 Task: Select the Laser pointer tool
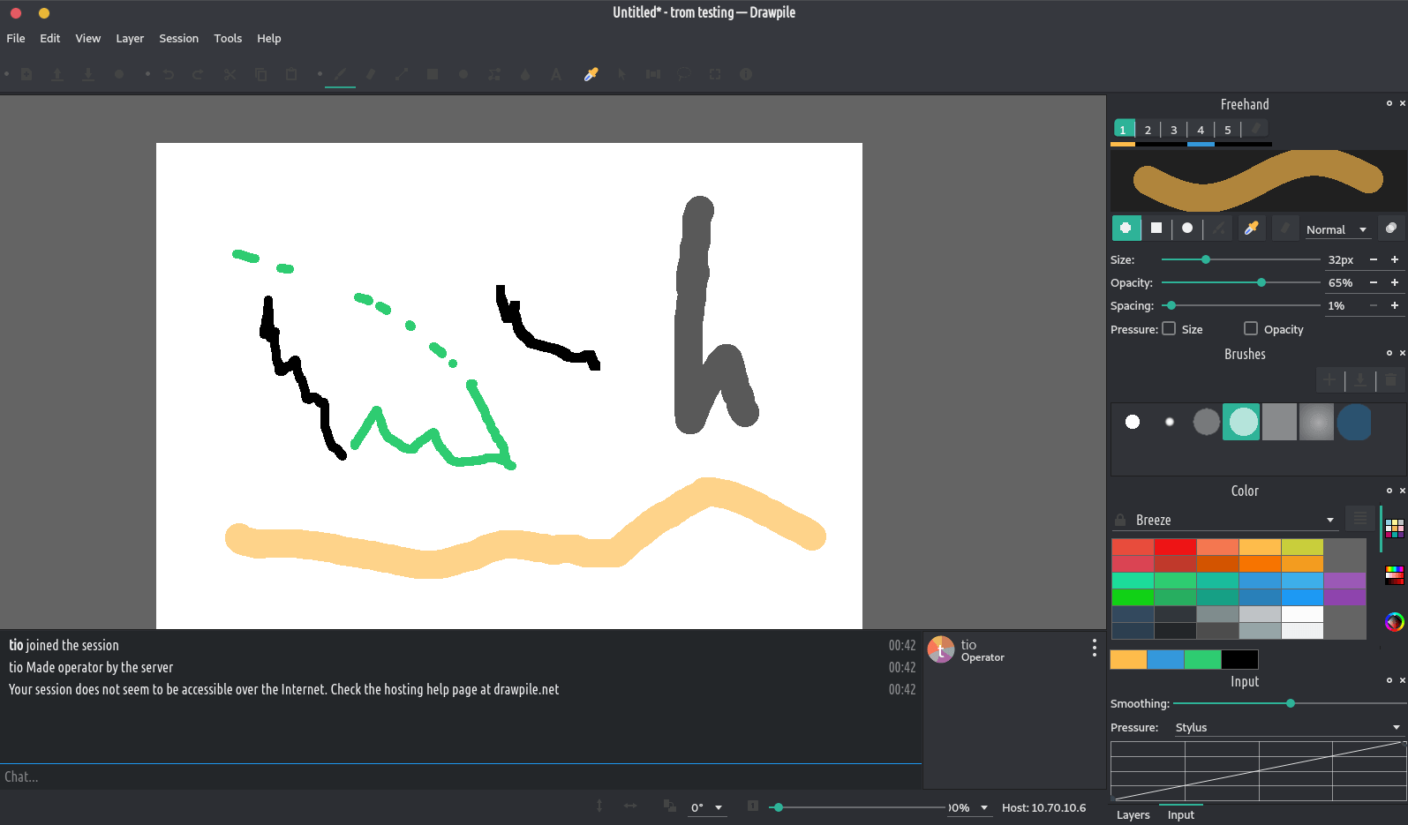(622, 74)
